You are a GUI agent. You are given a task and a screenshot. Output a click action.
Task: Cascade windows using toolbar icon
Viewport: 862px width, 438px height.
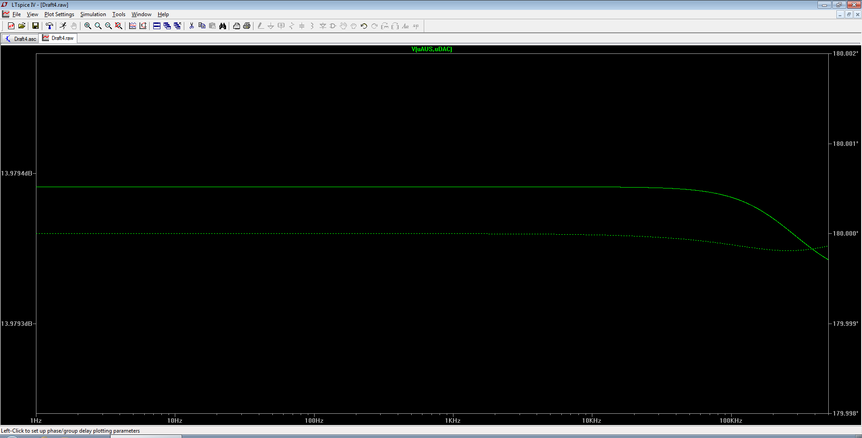pyautogui.click(x=167, y=26)
